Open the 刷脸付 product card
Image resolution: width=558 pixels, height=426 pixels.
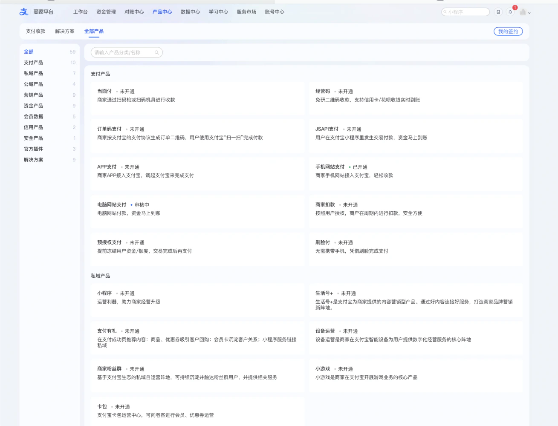[x=416, y=250]
